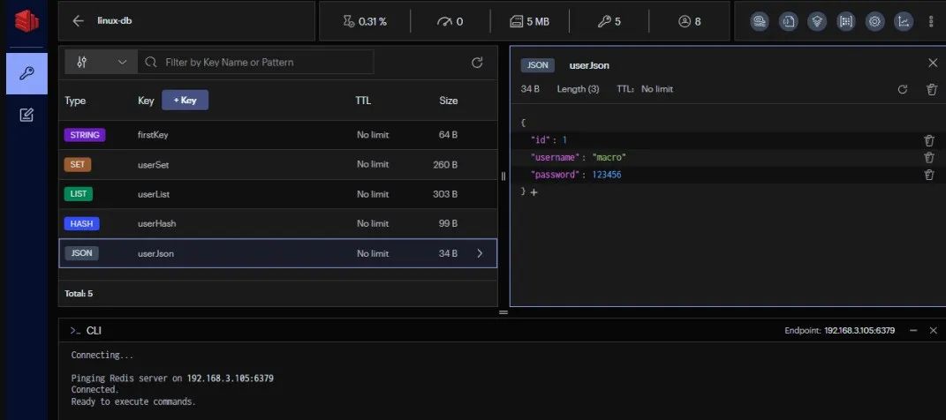This screenshot has height=420, width=946.
Task: Expand the userJson row chevron
Action: (480, 254)
